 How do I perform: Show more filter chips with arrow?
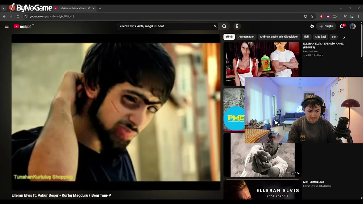[344, 37]
